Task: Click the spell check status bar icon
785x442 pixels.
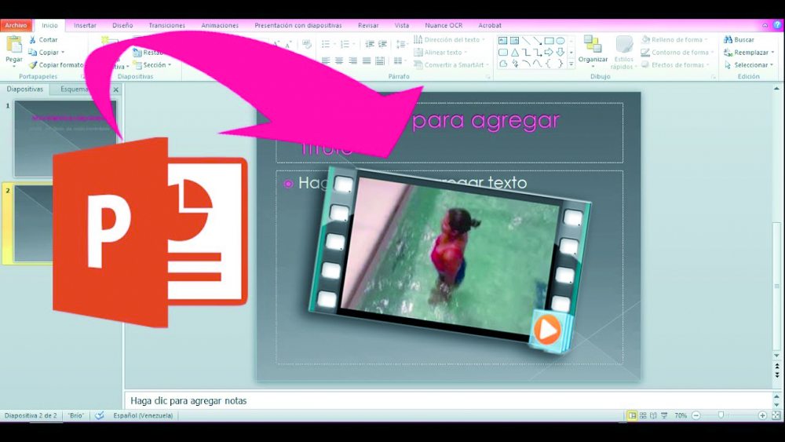Action: tap(100, 415)
